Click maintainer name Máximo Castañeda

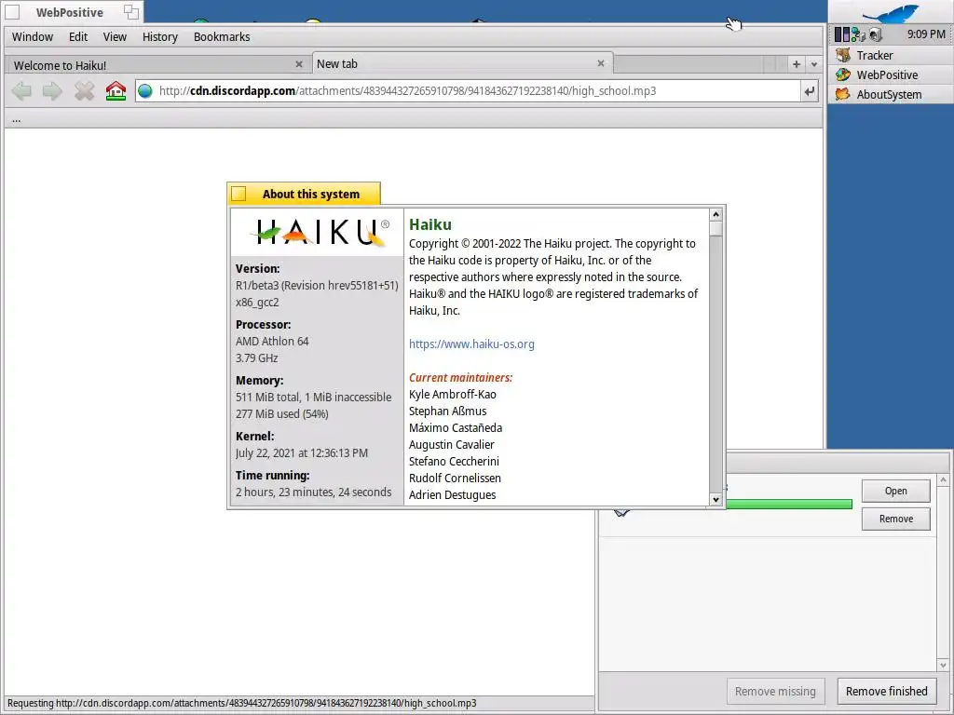(455, 428)
